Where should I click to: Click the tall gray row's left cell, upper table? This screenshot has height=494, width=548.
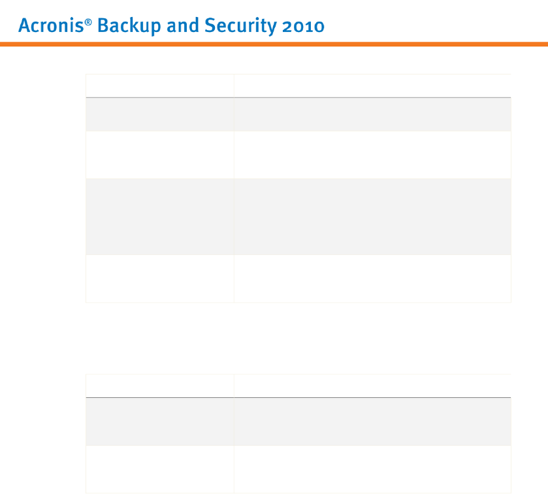click(159, 216)
